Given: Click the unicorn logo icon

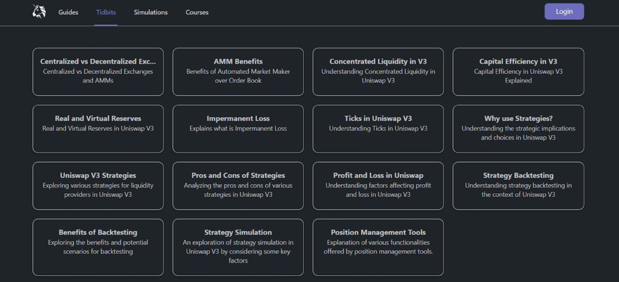Looking at the screenshot, I should (x=39, y=11).
